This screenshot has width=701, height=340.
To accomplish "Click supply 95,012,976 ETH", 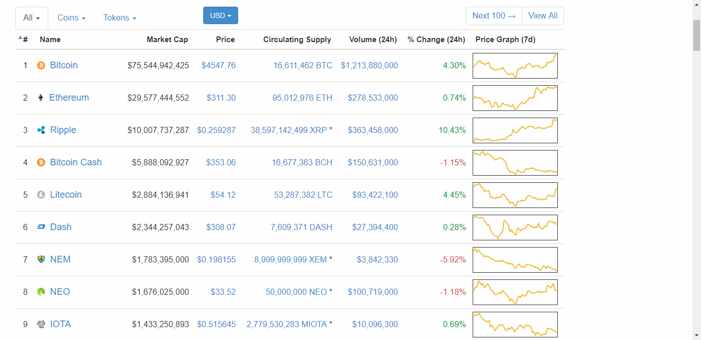I will 302,98.
